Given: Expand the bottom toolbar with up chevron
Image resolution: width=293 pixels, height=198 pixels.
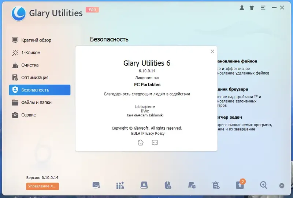Looking at the screenshot, I should pyautogui.click(x=282, y=186).
